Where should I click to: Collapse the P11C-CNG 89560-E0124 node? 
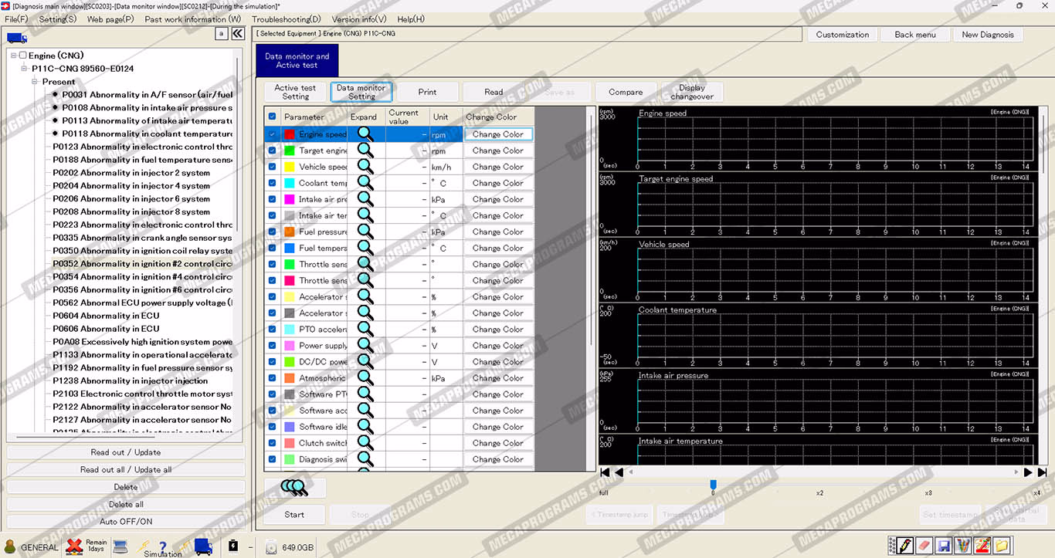[25, 69]
